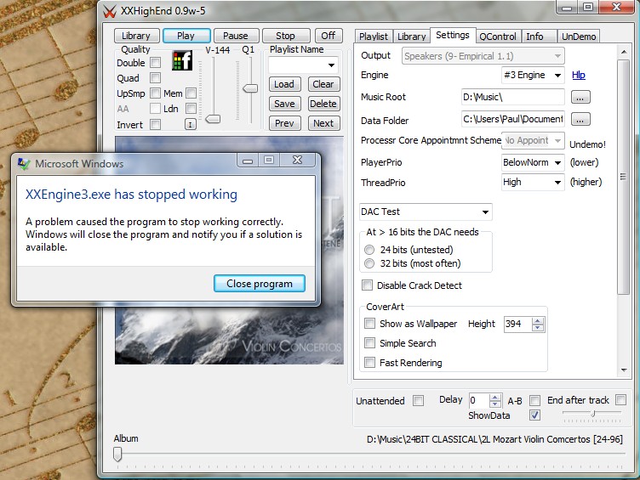
Task: Enable the Invert checkbox
Action: 155,124
